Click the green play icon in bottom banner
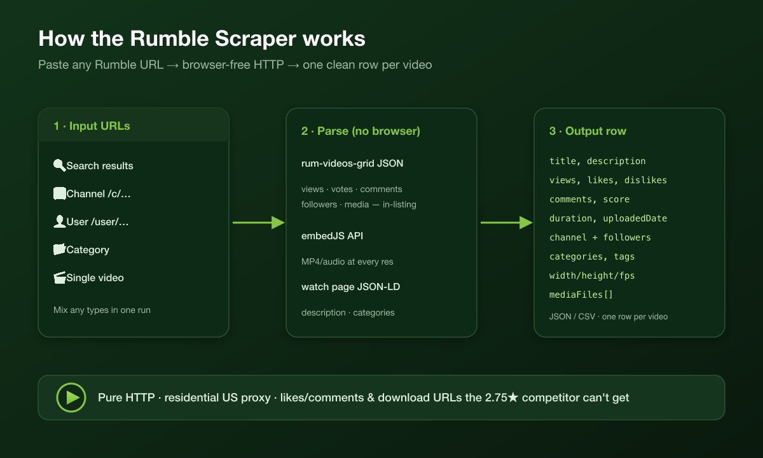 pos(71,398)
